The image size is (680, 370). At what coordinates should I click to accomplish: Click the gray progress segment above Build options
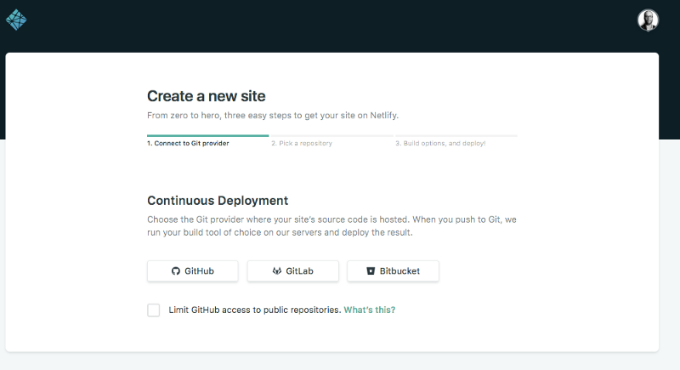click(x=456, y=136)
